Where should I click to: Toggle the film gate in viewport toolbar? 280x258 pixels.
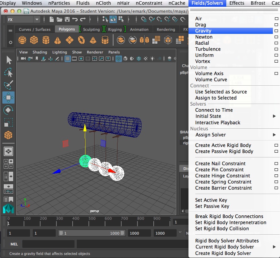click(74, 59)
